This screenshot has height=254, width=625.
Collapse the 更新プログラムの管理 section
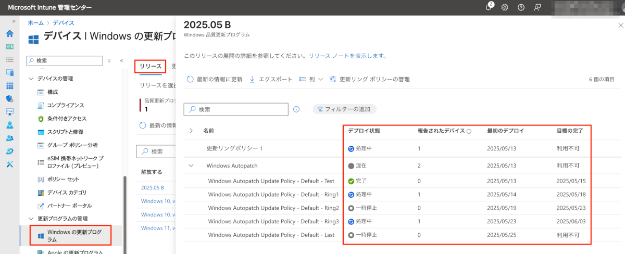[x=30, y=218]
